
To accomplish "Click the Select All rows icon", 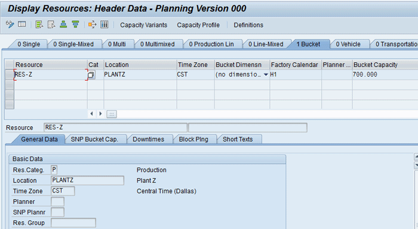I will [x=39, y=25].
